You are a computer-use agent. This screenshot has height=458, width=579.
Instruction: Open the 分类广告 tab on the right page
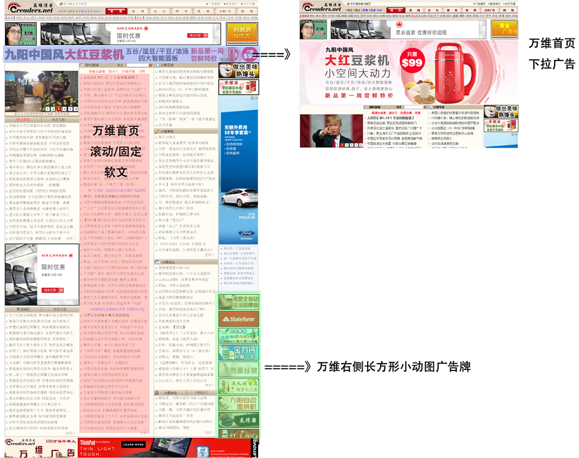click(x=490, y=10)
